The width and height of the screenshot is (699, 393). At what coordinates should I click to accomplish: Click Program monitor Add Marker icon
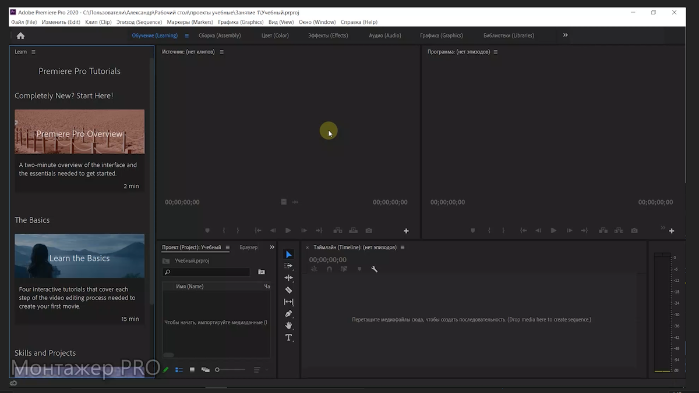[x=473, y=231]
